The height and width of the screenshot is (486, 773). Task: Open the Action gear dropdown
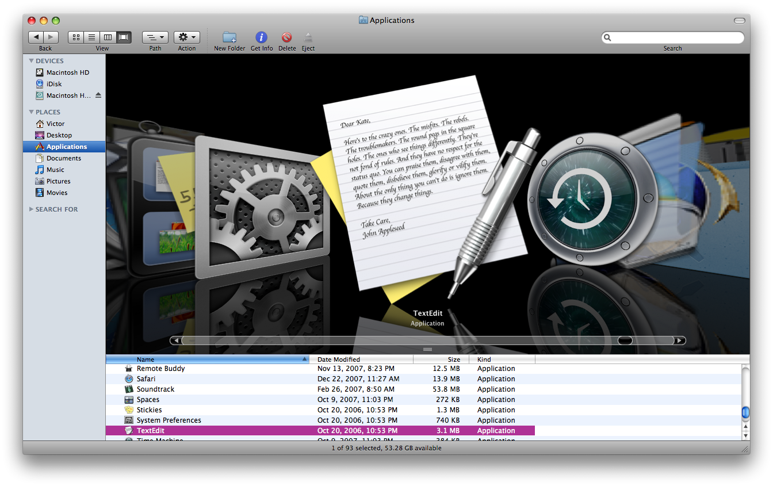(187, 37)
